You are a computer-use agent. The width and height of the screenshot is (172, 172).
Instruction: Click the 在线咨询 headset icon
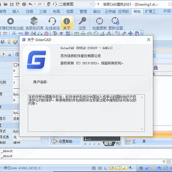[x=52, y=21]
